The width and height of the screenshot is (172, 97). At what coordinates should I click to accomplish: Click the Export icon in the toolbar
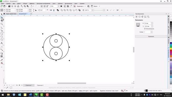pos(45,6)
